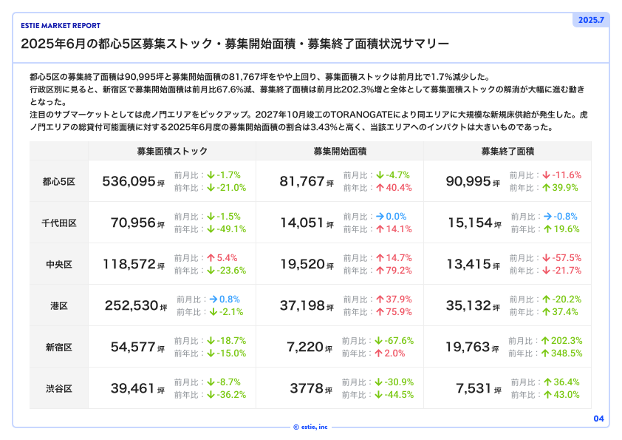Click the 募集開始面積 column header

(x=340, y=152)
